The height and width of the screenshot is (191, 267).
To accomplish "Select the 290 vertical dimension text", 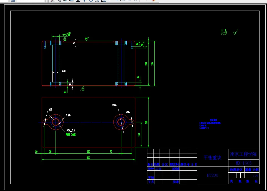I will pyautogui.click(x=152, y=64).
